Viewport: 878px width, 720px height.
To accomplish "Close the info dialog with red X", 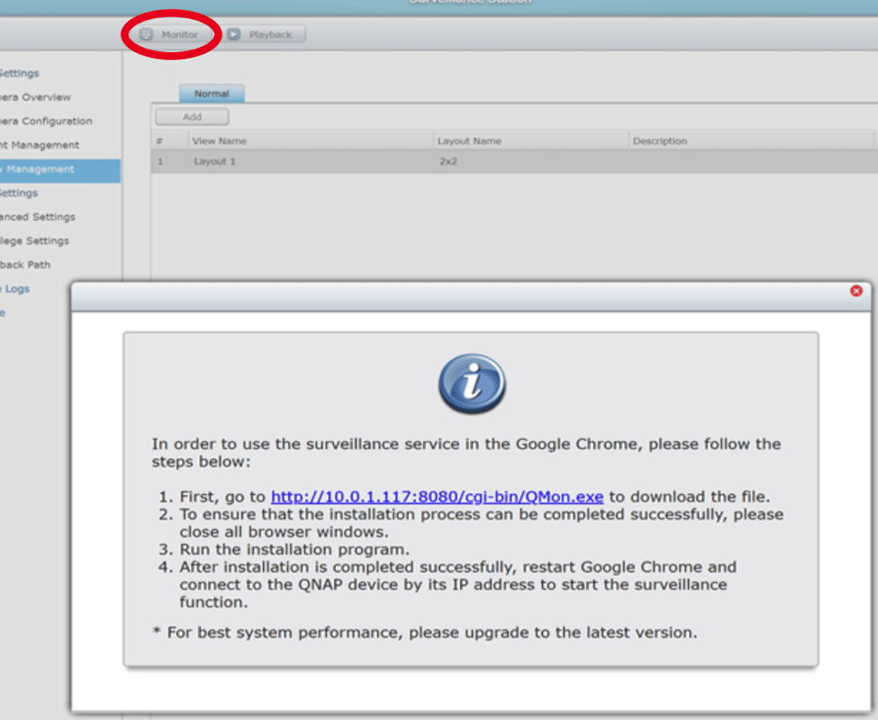I will (x=856, y=291).
